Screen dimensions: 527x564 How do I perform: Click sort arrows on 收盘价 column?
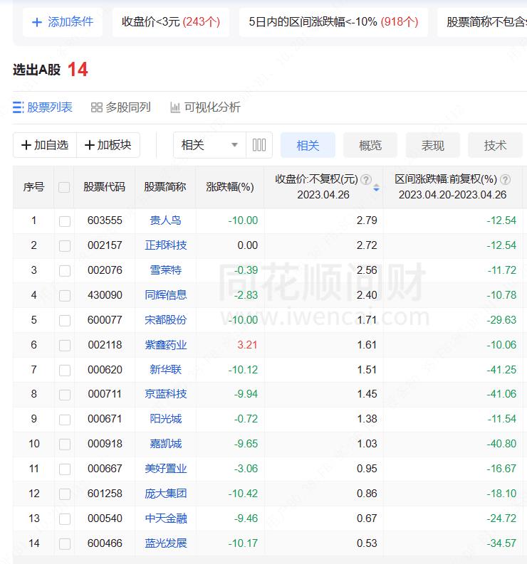pos(376,188)
